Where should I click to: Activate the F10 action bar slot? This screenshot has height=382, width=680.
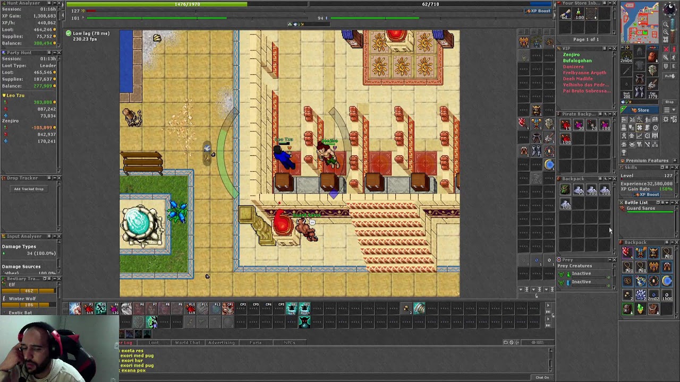pos(191,309)
